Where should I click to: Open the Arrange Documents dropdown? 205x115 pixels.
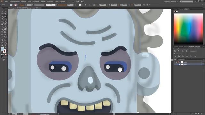[78, 1]
